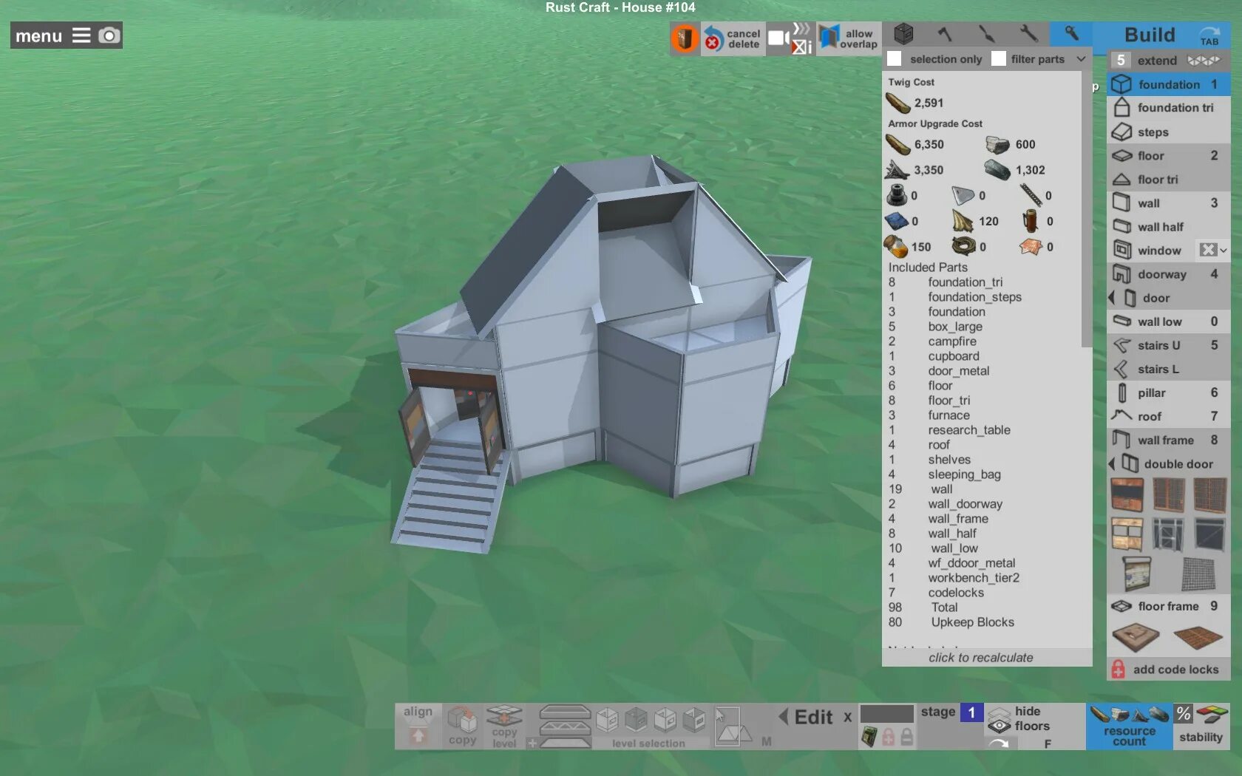
Task: Select the trowel tool tab
Action: pyautogui.click(x=987, y=34)
